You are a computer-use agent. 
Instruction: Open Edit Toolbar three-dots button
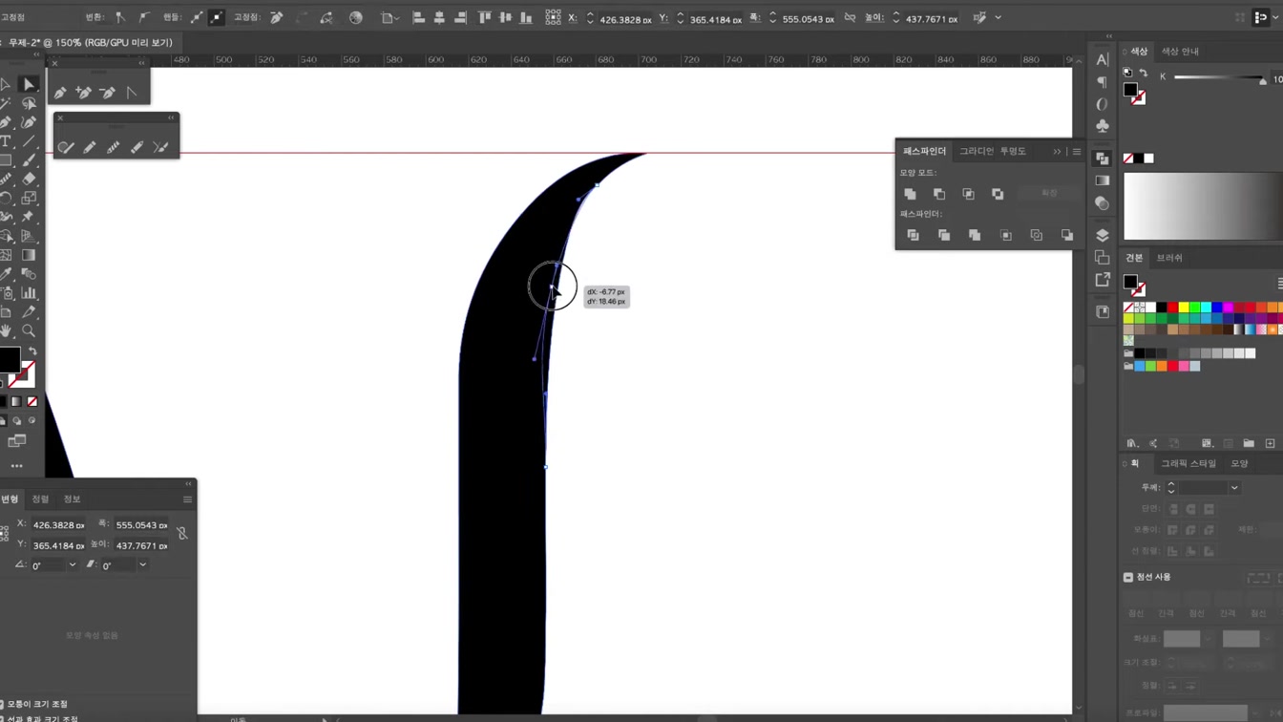point(17,466)
